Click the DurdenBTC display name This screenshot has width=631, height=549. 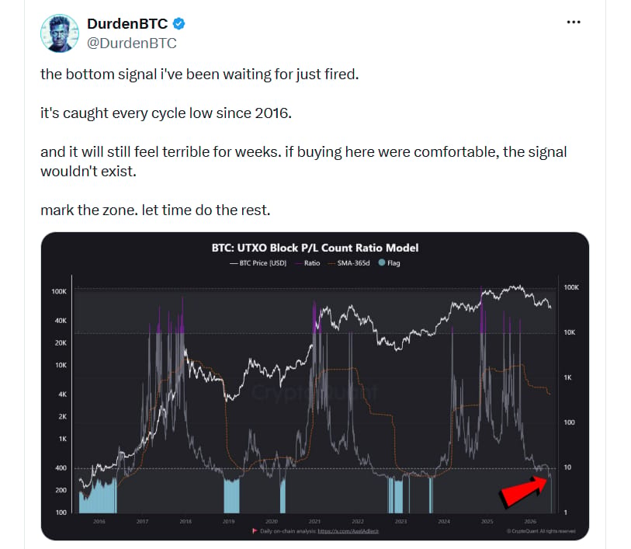pos(127,24)
